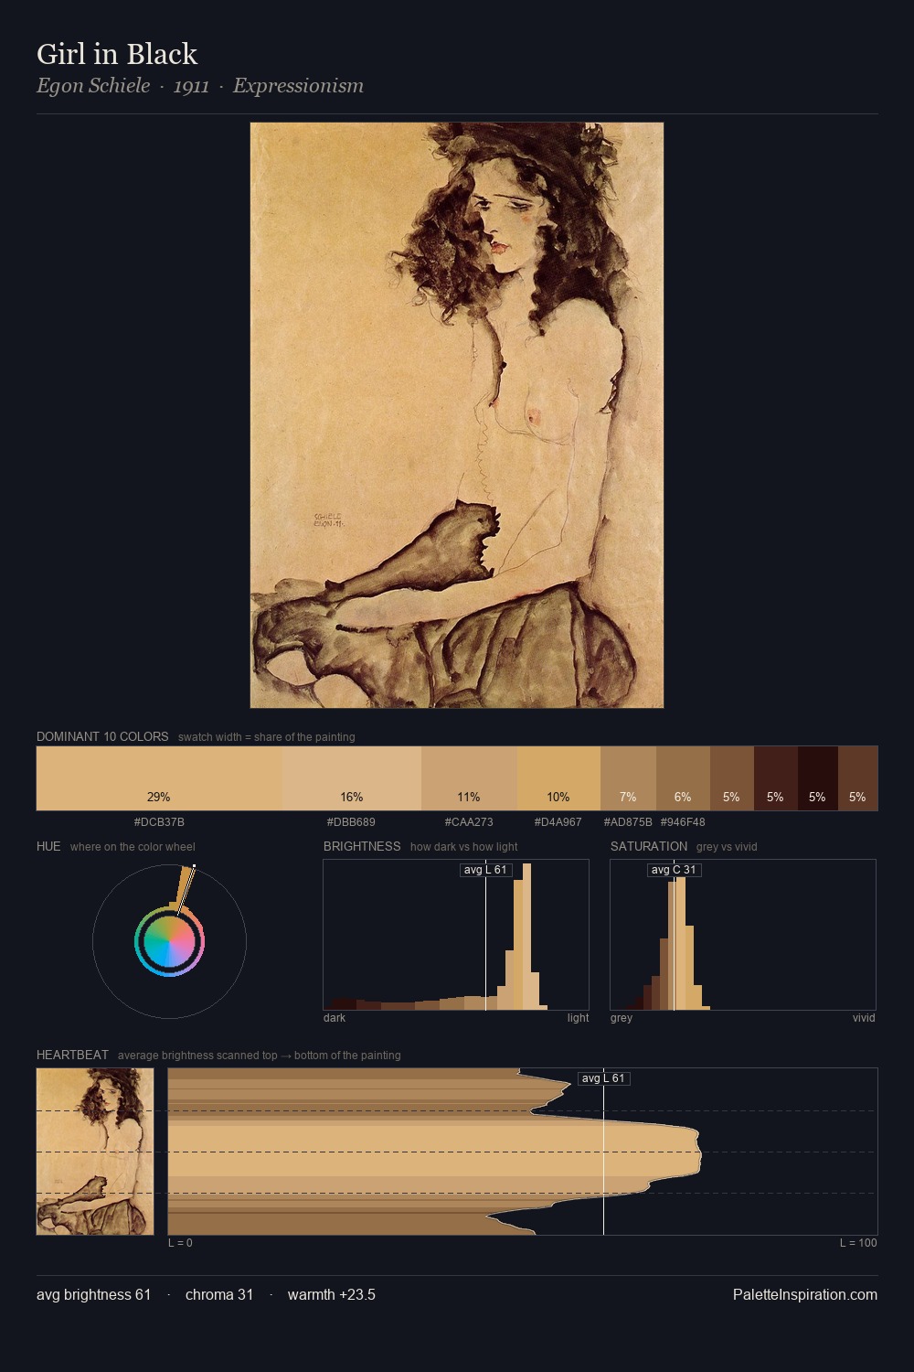The height and width of the screenshot is (1372, 914).
Task: Click the style 'Expressionism'
Action: 298,86
